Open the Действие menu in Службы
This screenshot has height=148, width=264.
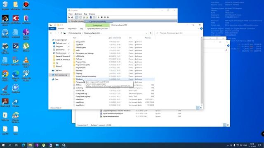[x=78, y=14]
